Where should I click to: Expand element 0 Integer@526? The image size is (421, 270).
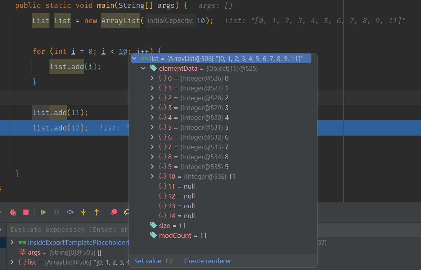(x=152, y=78)
